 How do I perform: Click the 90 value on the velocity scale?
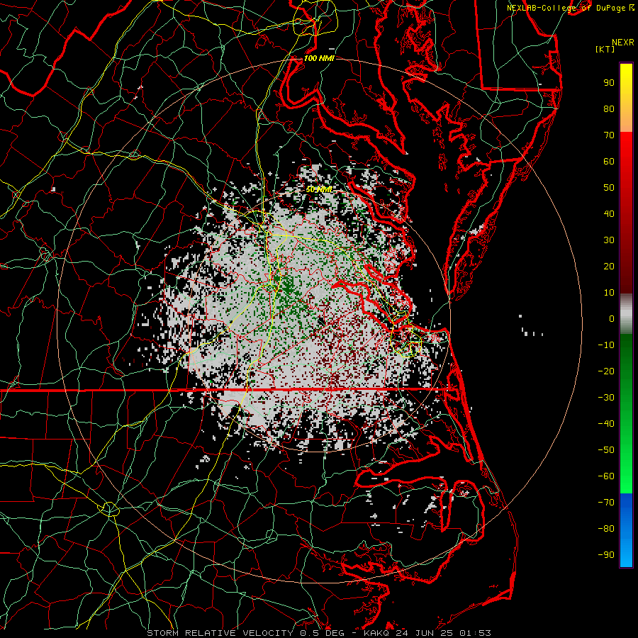point(609,83)
